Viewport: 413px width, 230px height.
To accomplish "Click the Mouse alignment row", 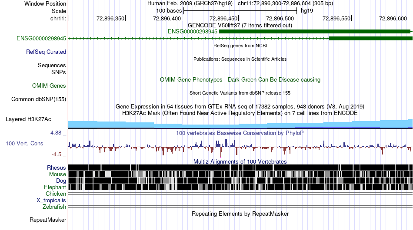I will [x=240, y=174].
